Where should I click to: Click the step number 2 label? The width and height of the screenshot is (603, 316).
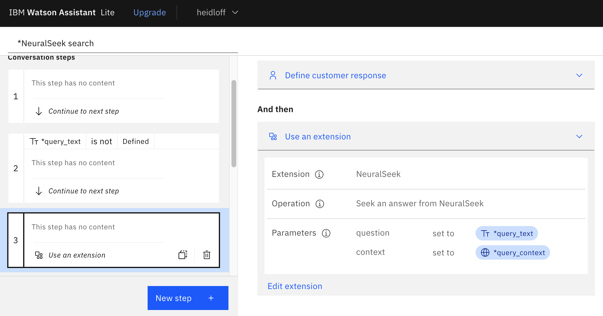point(16,168)
